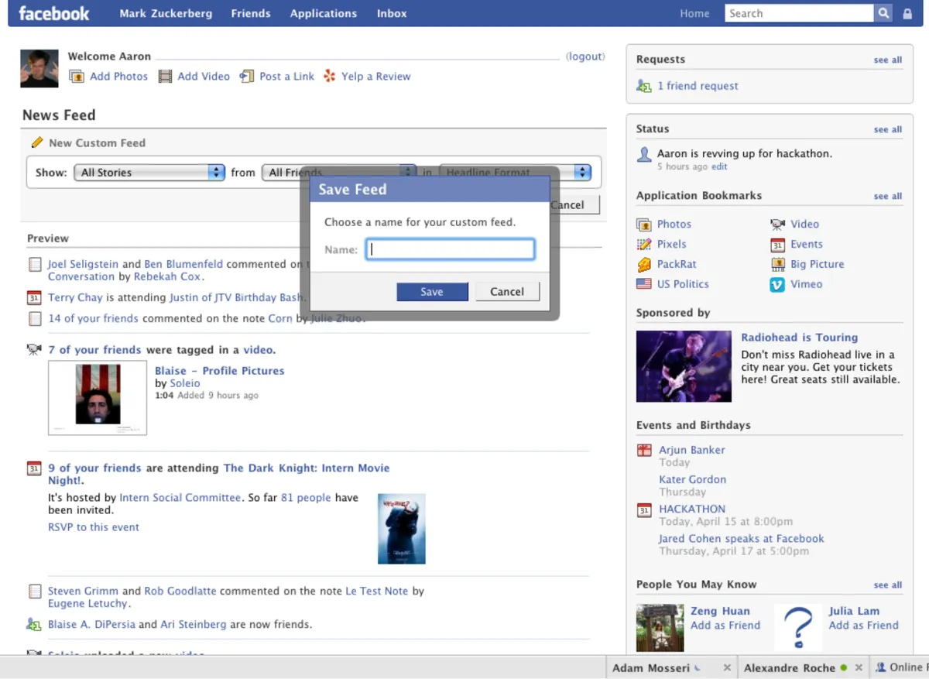Open privacy via the lock icon

[907, 13]
